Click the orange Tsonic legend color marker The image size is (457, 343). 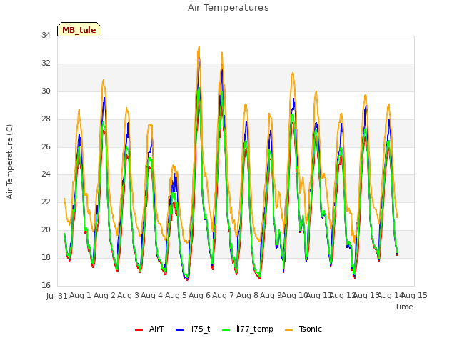pyautogui.click(x=288, y=330)
